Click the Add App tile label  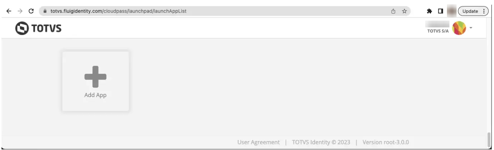pyautogui.click(x=95, y=95)
